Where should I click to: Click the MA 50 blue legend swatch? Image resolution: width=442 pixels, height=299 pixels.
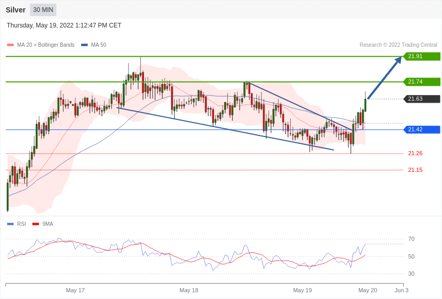[x=84, y=45]
